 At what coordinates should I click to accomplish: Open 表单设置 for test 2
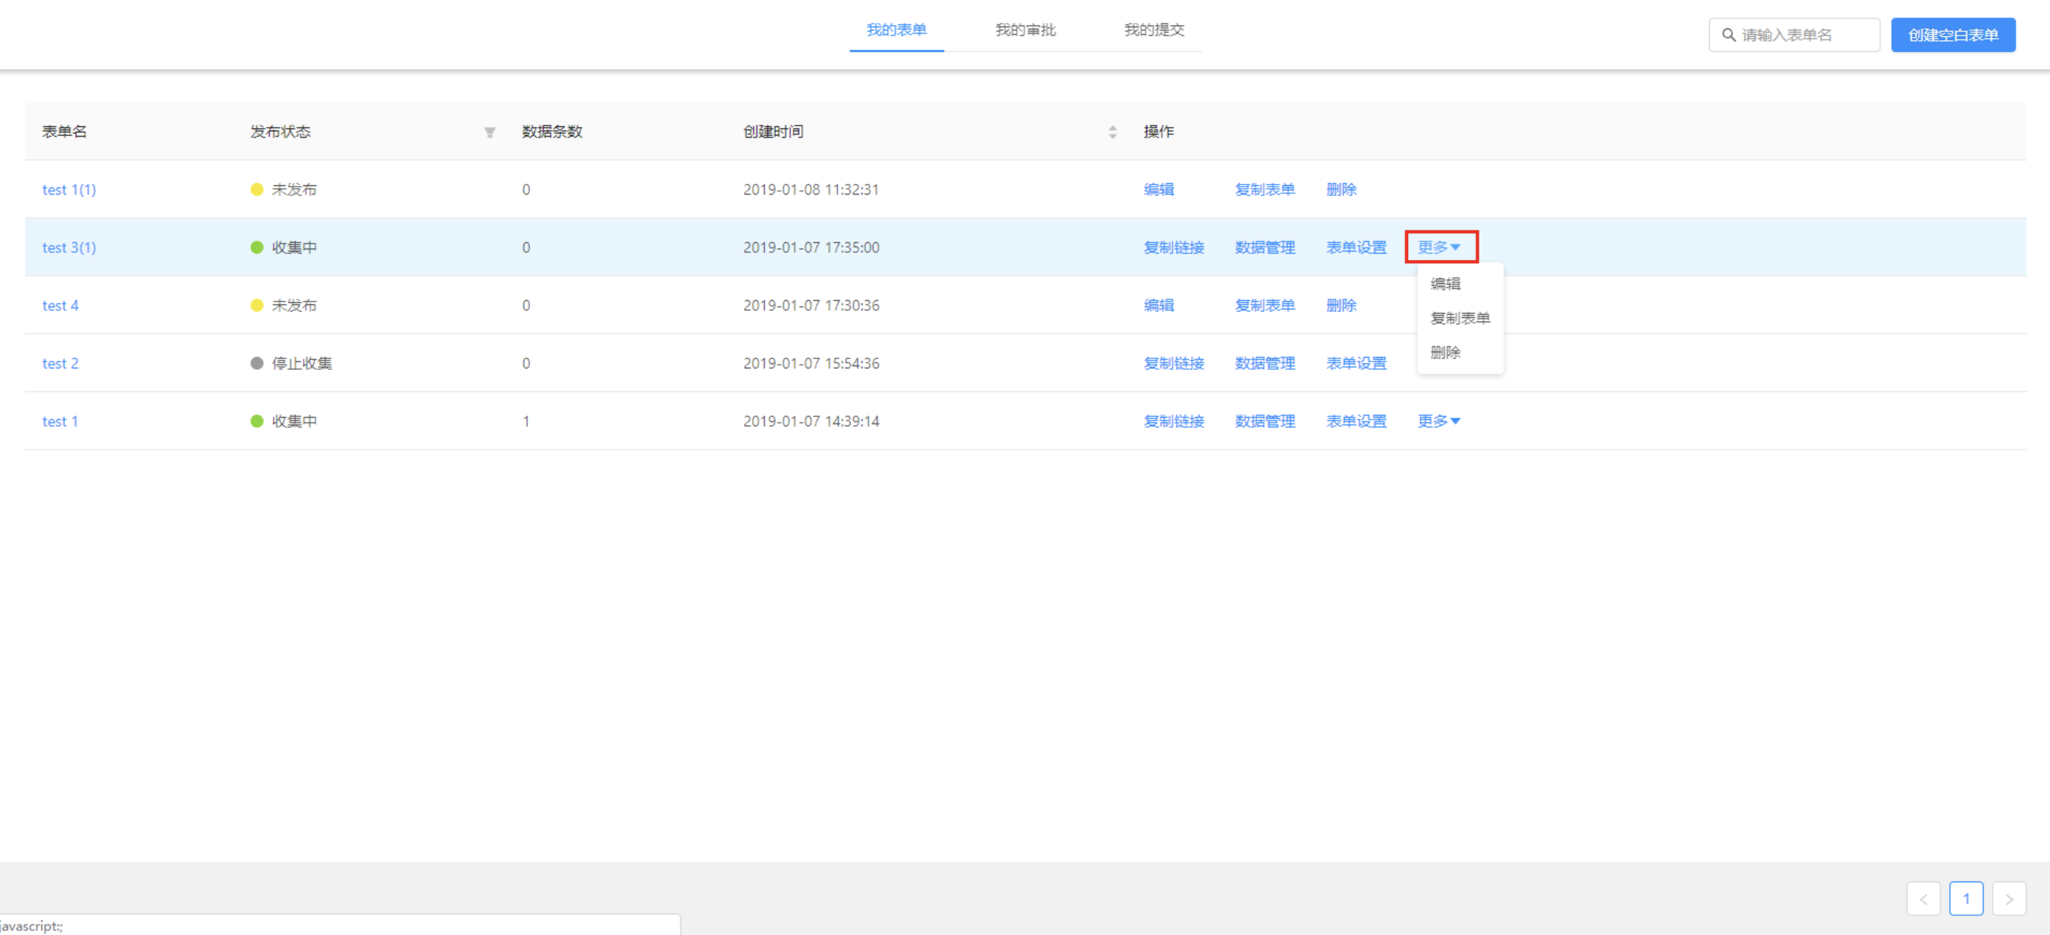(1356, 363)
